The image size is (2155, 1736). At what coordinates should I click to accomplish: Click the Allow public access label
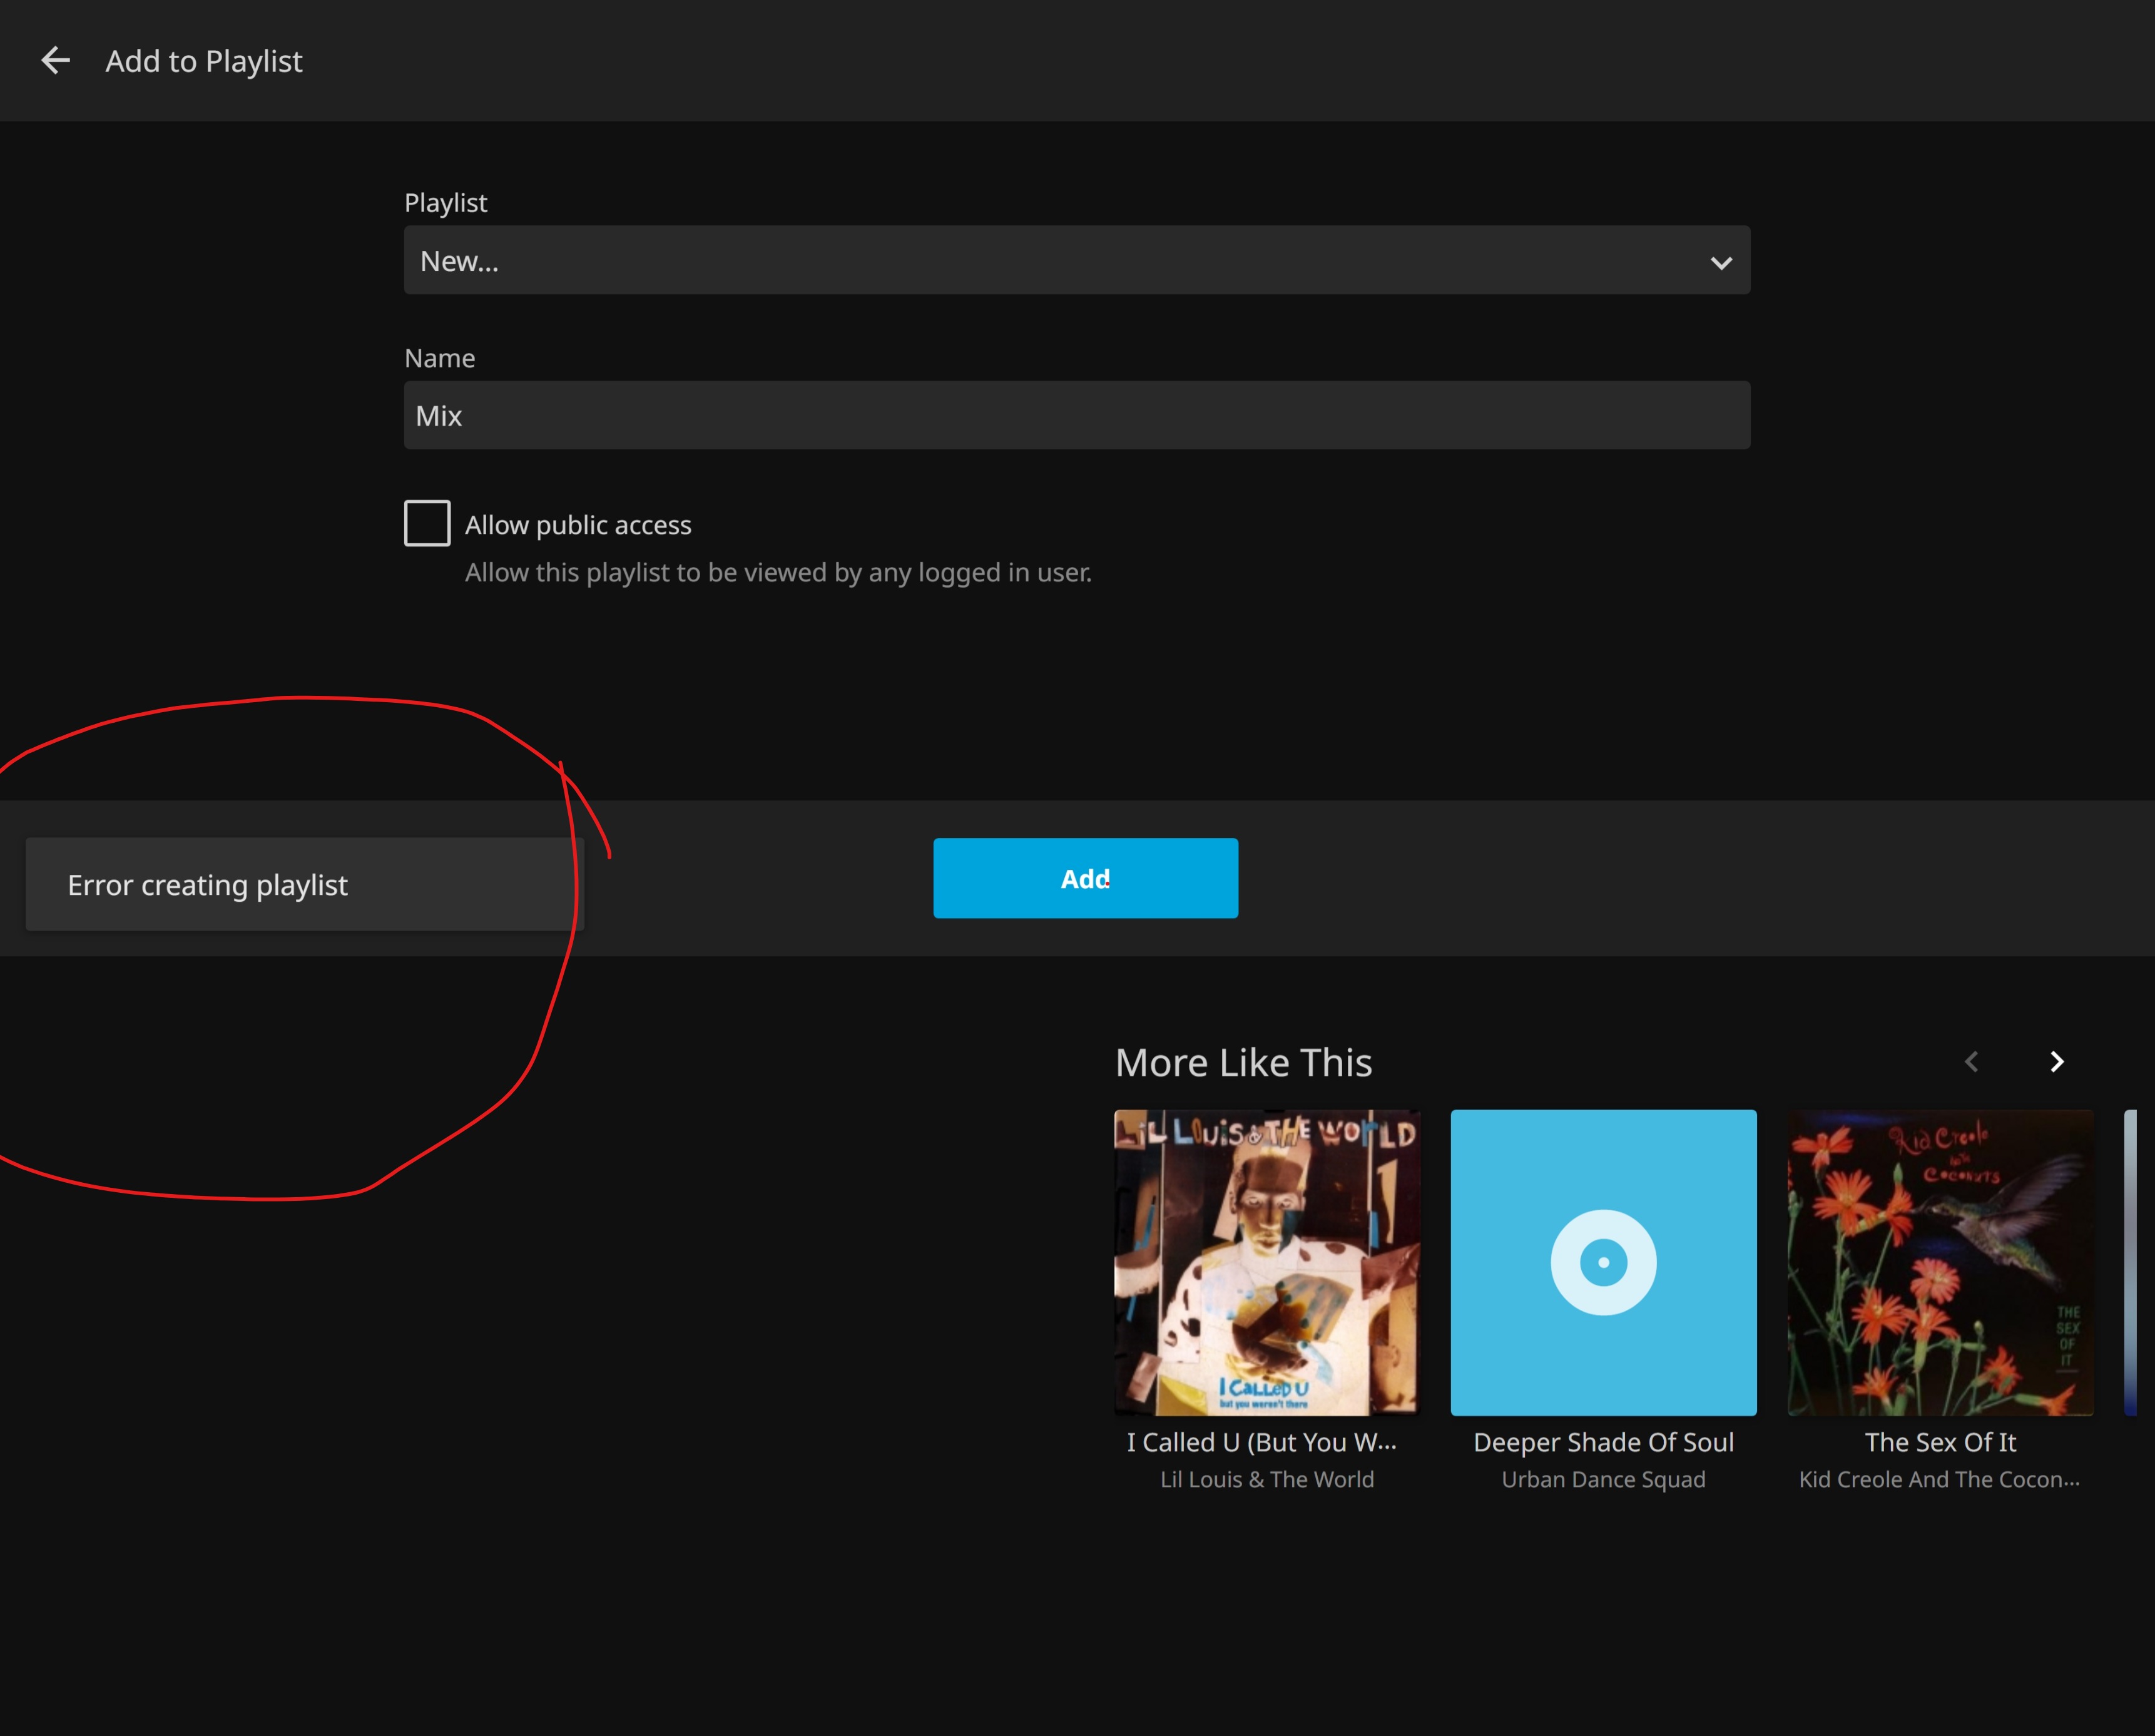click(578, 525)
